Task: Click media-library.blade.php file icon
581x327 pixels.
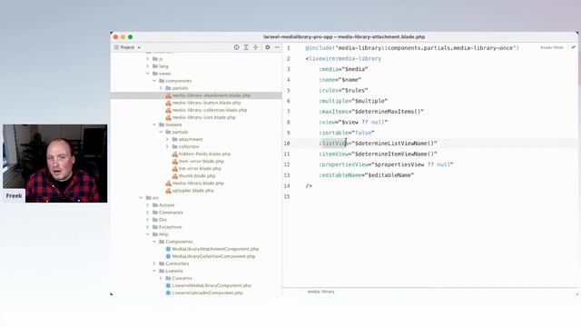Action: (x=168, y=183)
